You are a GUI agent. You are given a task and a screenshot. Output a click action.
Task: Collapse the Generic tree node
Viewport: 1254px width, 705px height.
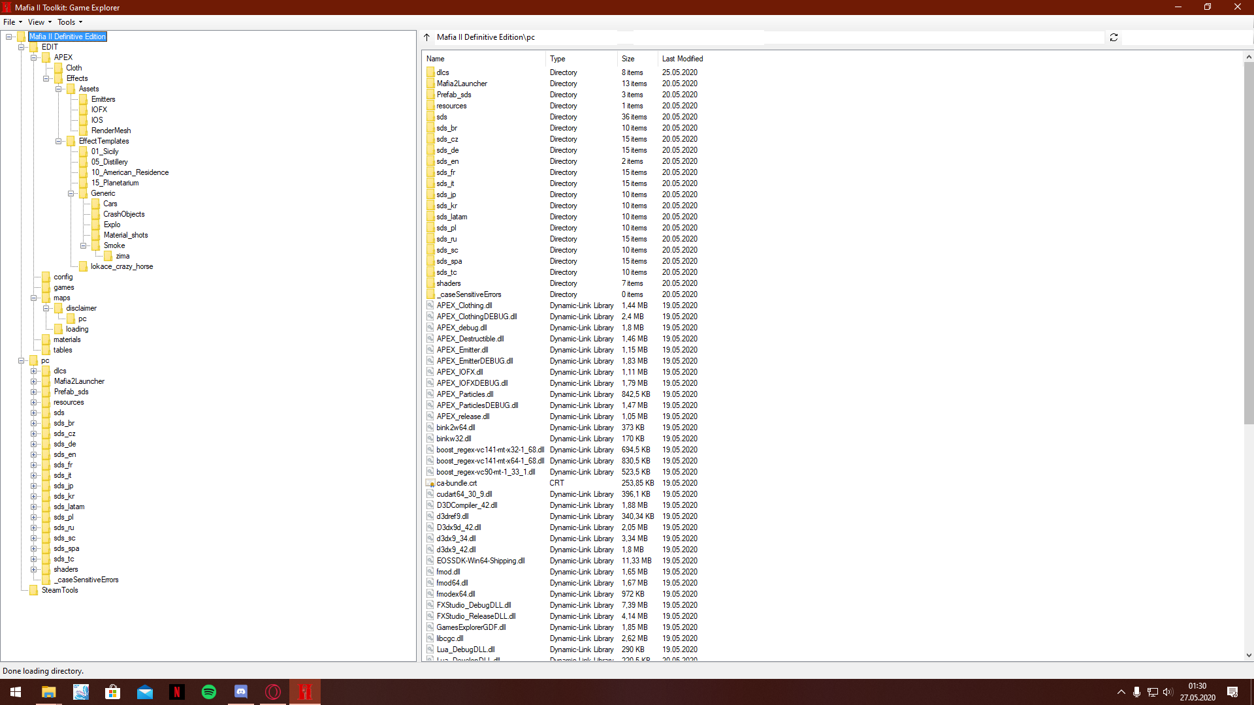pos(71,193)
